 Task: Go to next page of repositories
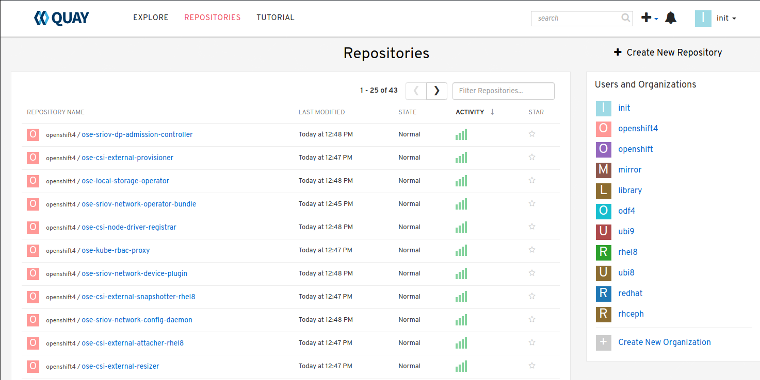click(436, 91)
